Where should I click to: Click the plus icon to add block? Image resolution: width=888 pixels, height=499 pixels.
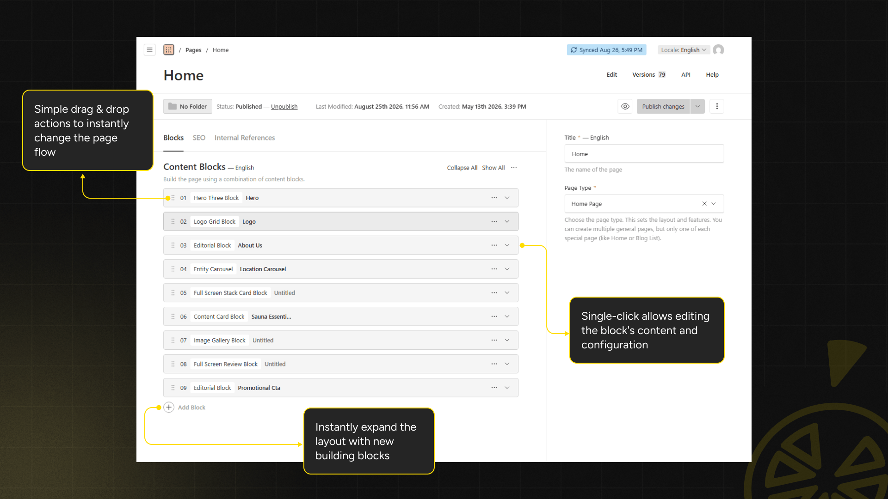169,407
